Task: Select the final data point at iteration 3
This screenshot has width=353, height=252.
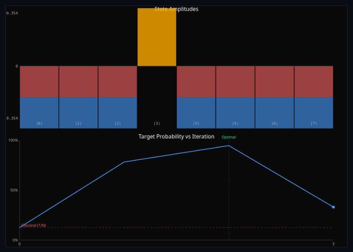Action: click(x=333, y=207)
